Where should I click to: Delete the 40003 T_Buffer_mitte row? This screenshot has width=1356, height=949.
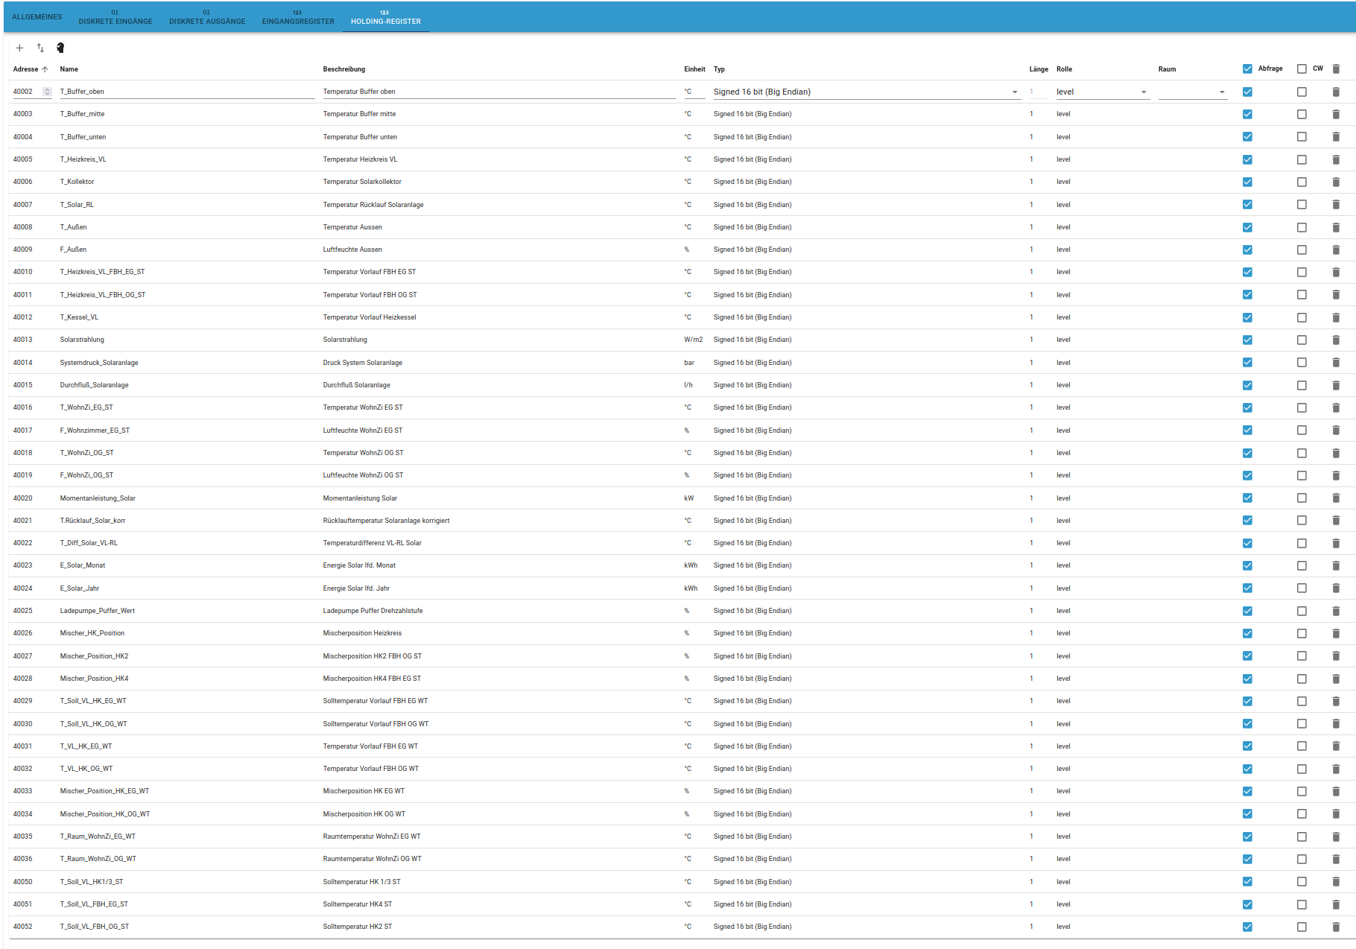[1336, 115]
